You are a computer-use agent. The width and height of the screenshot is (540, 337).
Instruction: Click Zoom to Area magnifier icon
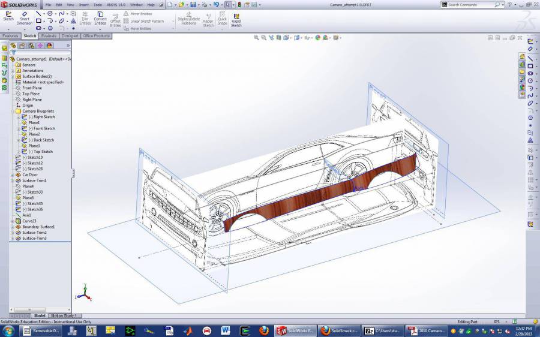click(x=264, y=38)
